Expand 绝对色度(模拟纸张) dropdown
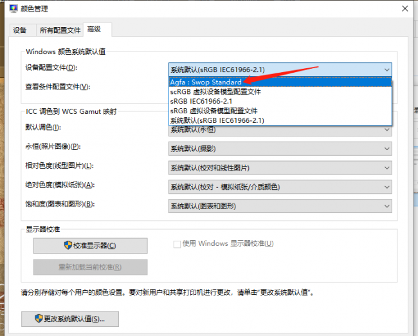Screen dimensions: 418x336 coord(280,187)
